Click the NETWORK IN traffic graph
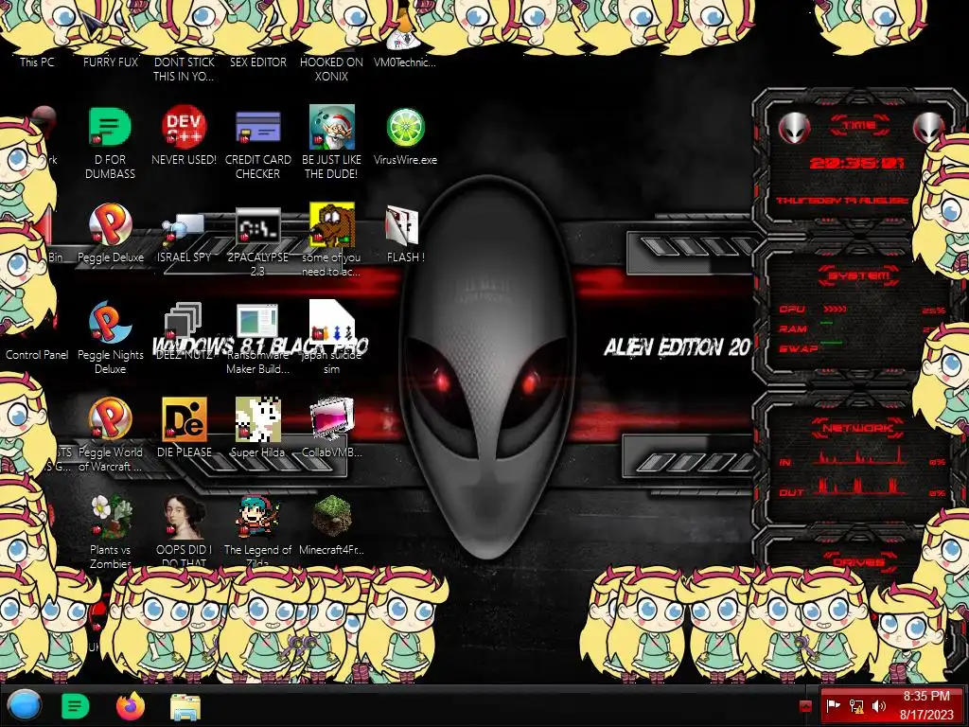Screen dimensions: 969x727 coord(859,457)
